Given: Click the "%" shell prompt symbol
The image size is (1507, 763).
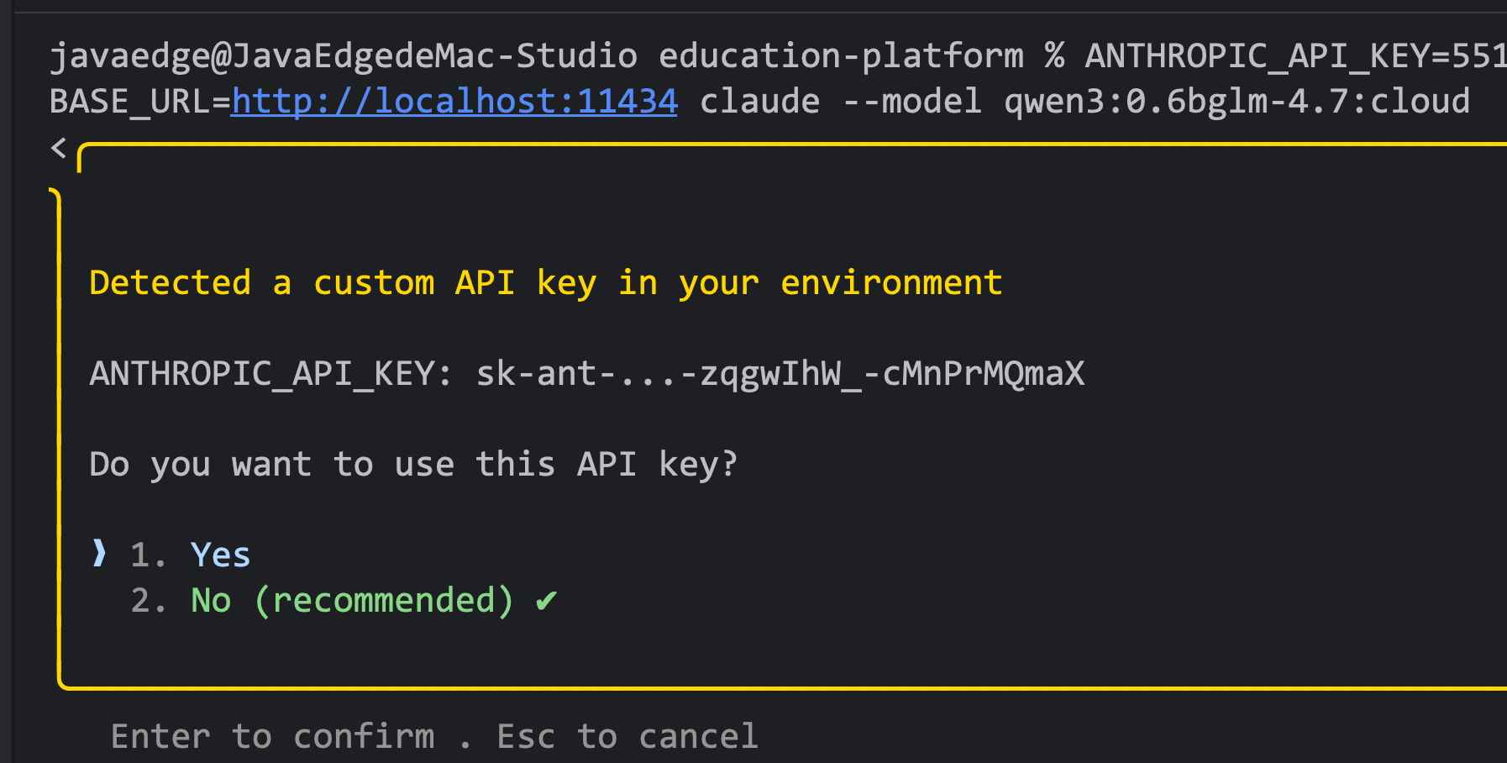Looking at the screenshot, I should (1054, 56).
